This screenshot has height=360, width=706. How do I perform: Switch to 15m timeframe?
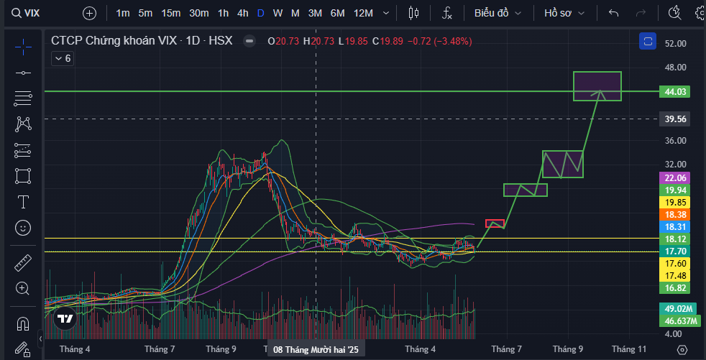170,13
